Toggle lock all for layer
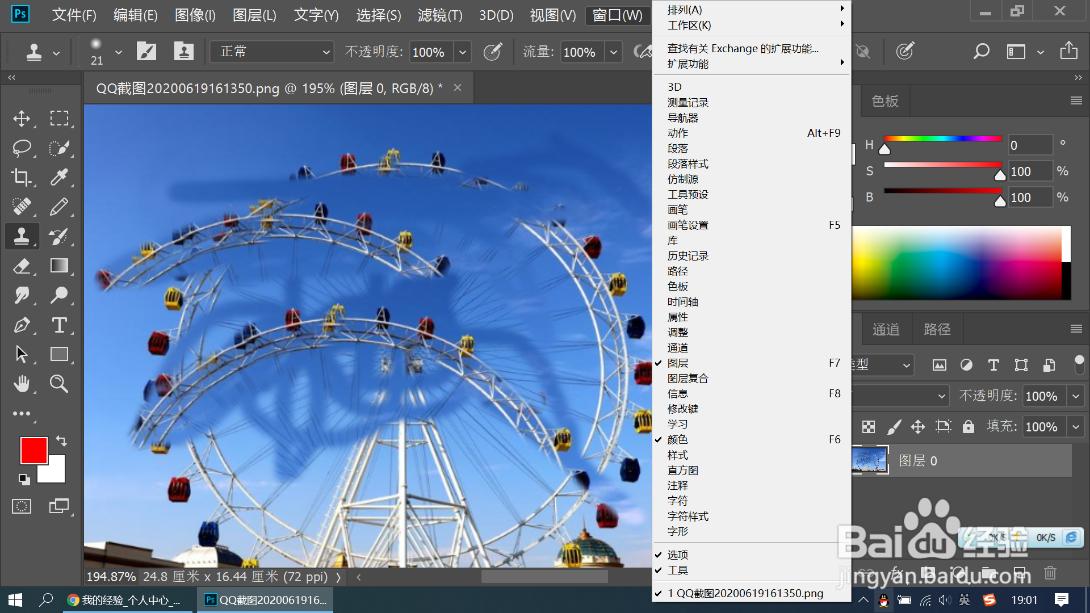Viewport: 1090px width, 613px height. pyautogui.click(x=969, y=427)
